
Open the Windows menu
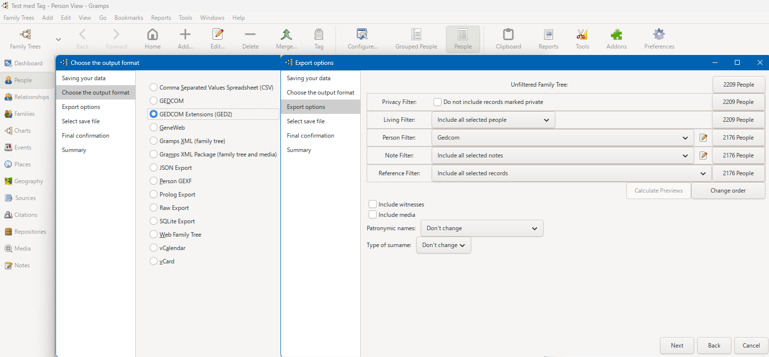pyautogui.click(x=212, y=18)
